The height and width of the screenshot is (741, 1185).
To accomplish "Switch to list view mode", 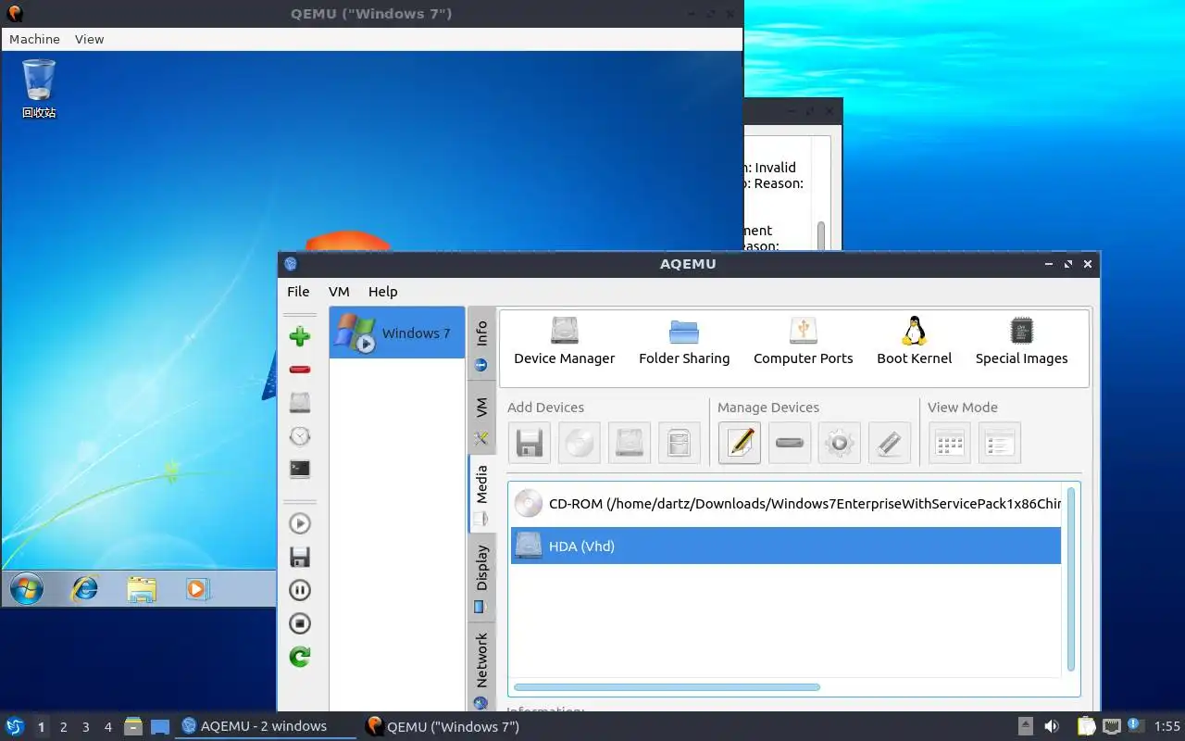I will click(1000, 443).
